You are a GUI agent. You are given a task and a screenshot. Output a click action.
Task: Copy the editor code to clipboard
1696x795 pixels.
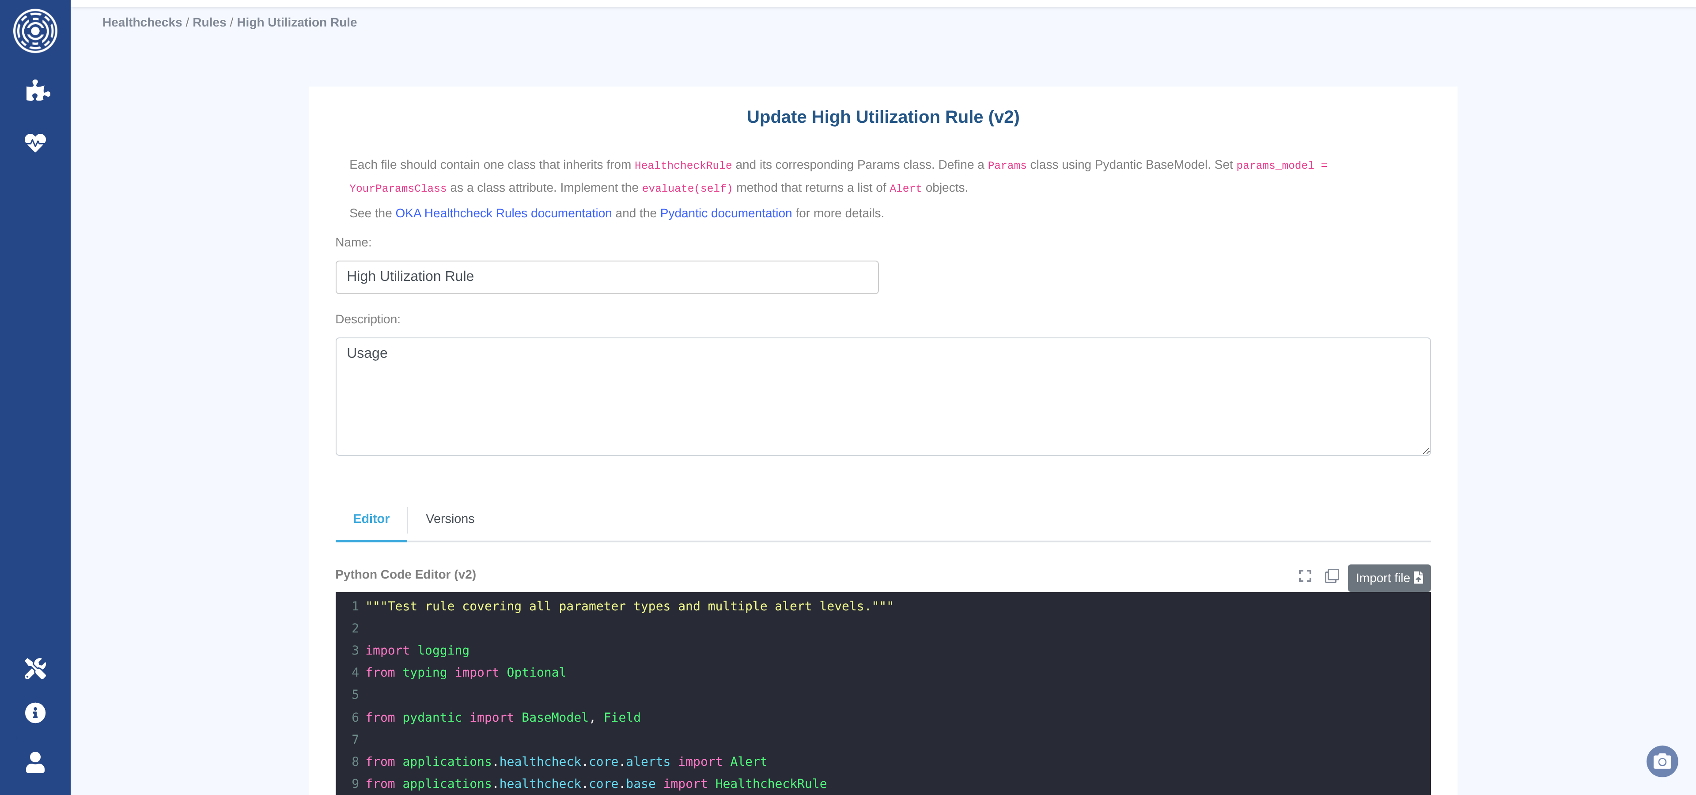(1331, 576)
